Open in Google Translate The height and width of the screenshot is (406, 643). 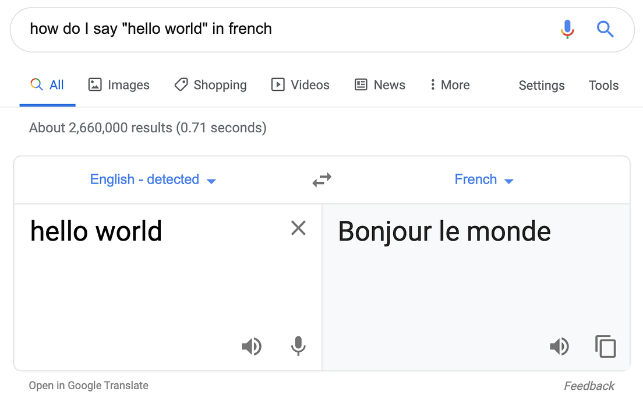89,386
